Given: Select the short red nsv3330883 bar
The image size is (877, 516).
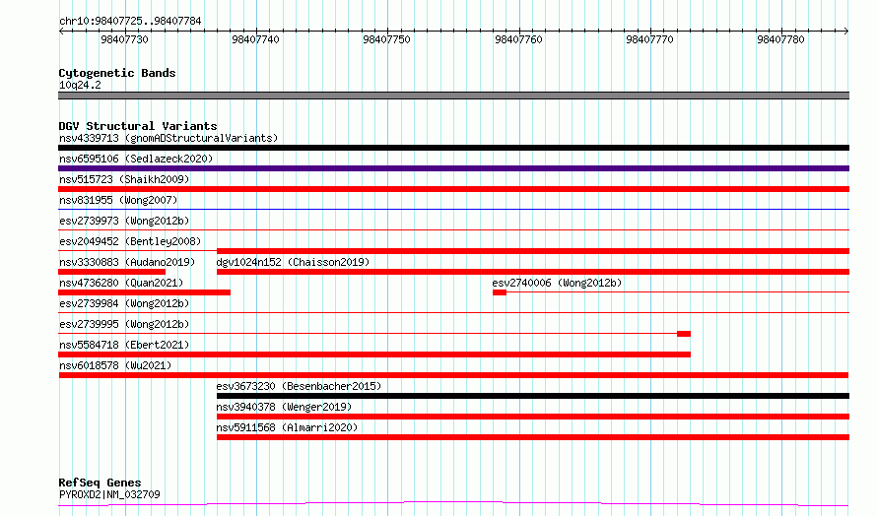Looking at the screenshot, I should click(112, 272).
